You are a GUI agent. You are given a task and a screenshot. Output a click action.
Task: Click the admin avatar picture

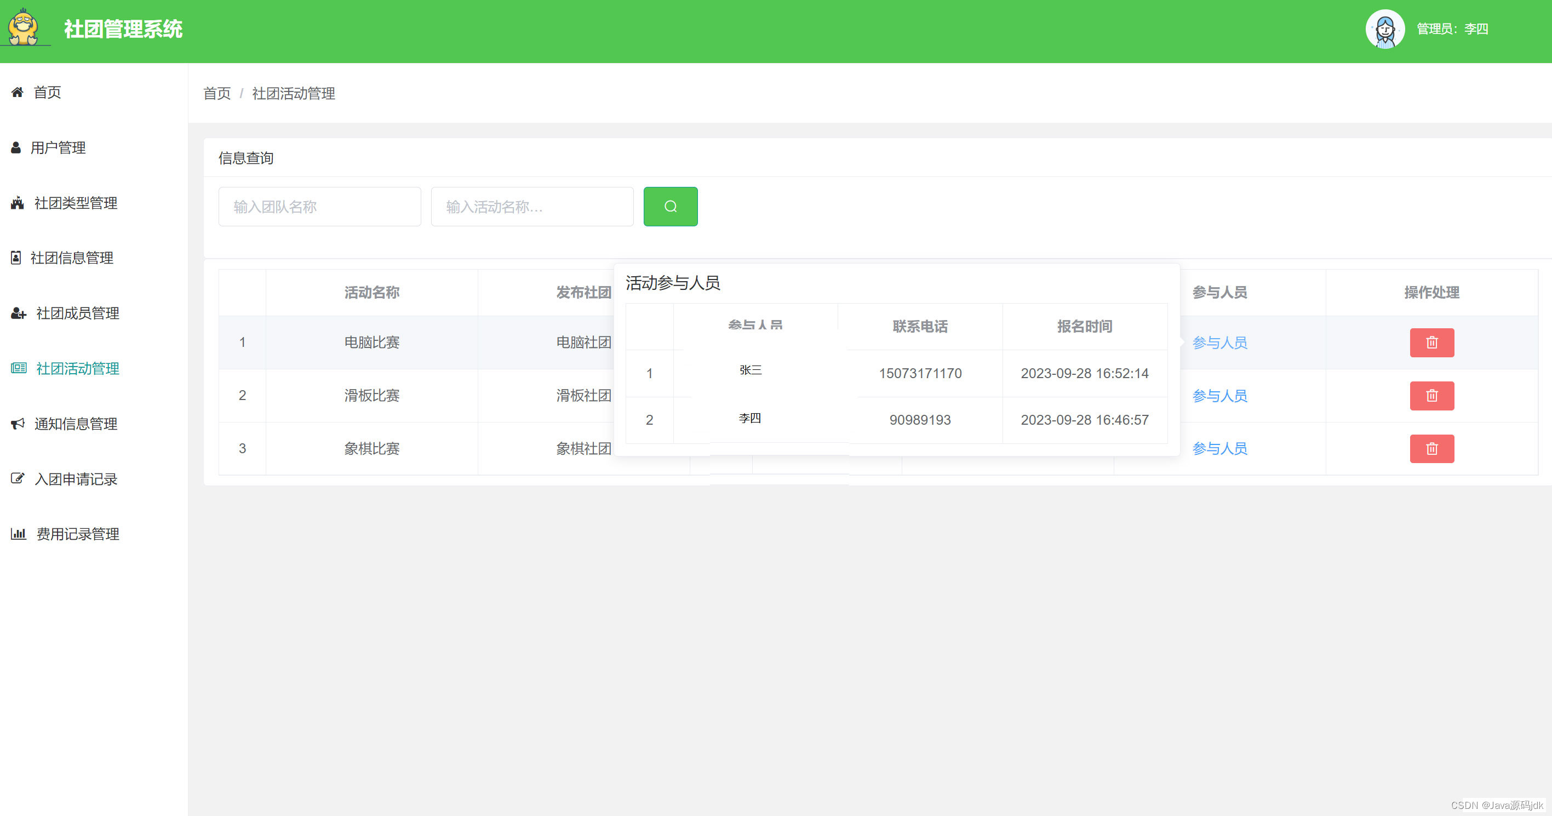1384,29
